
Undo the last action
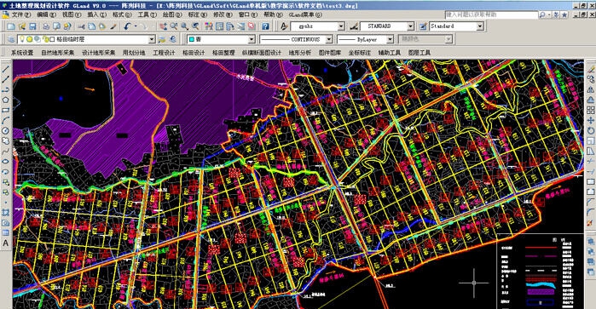(127, 26)
